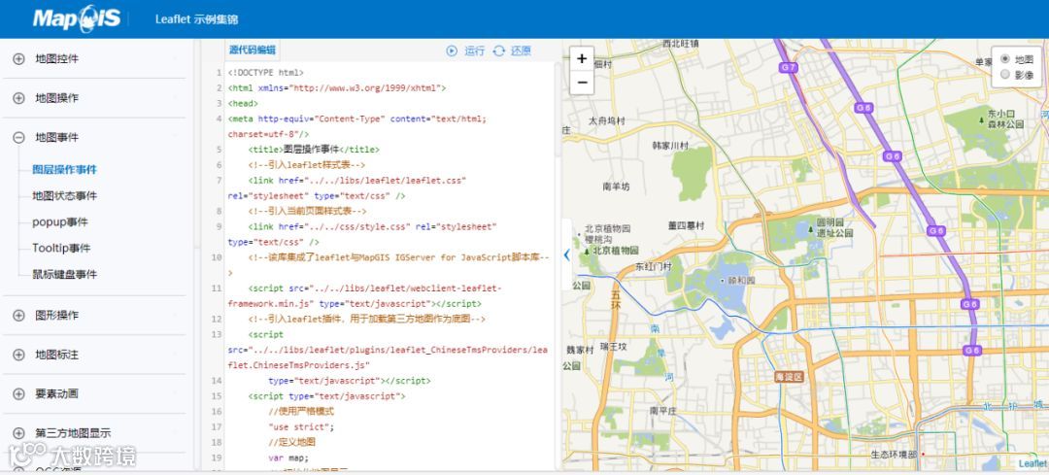Click the "use strict" code line
Image resolution: width=1049 pixels, height=475 pixels.
(301, 426)
